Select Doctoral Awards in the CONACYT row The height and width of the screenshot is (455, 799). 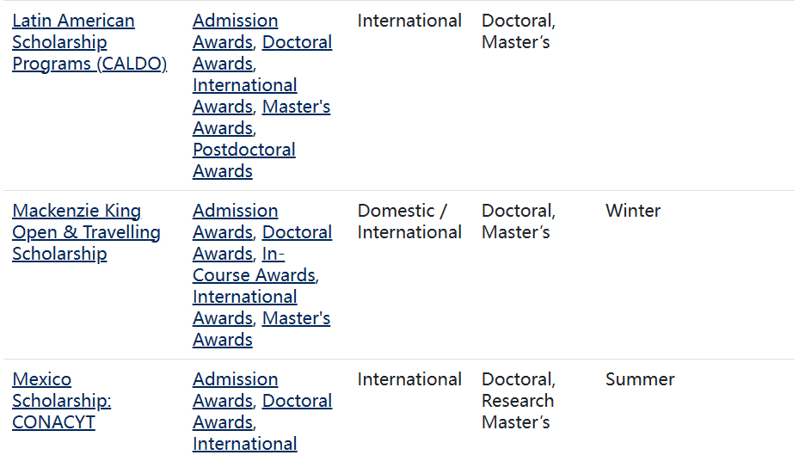coord(297,401)
